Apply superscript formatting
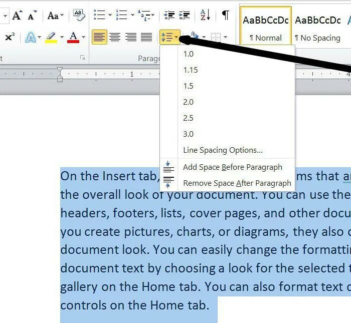The height and width of the screenshot is (323, 351). point(10,37)
